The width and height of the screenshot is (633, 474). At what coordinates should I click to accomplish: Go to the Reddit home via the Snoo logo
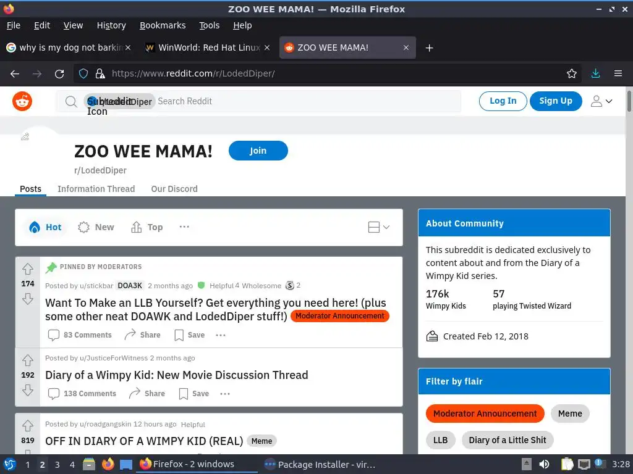coord(22,101)
